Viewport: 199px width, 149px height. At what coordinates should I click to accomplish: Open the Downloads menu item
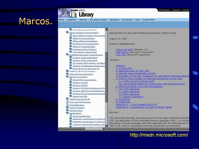[x=127, y=20]
